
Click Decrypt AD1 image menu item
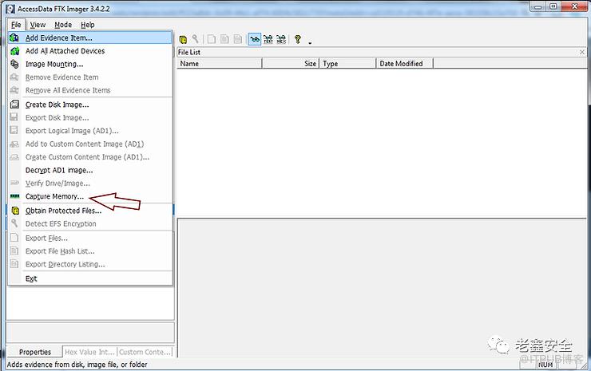click(59, 170)
